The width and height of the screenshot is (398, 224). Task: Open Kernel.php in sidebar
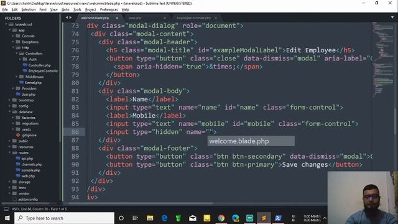click(x=33, y=83)
